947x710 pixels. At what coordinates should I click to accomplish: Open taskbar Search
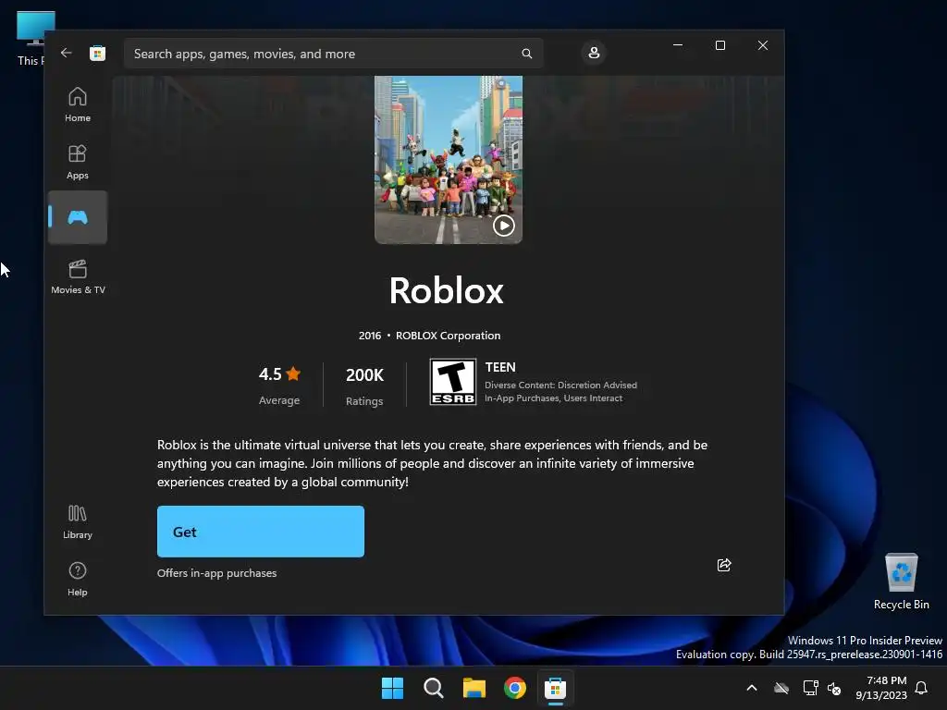click(x=433, y=688)
